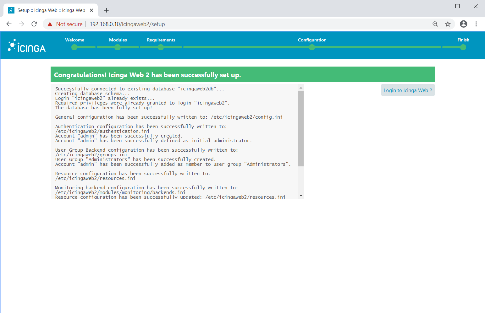The width and height of the screenshot is (485, 313).
Task: Go to the Finish wizard step
Action: 463,40
